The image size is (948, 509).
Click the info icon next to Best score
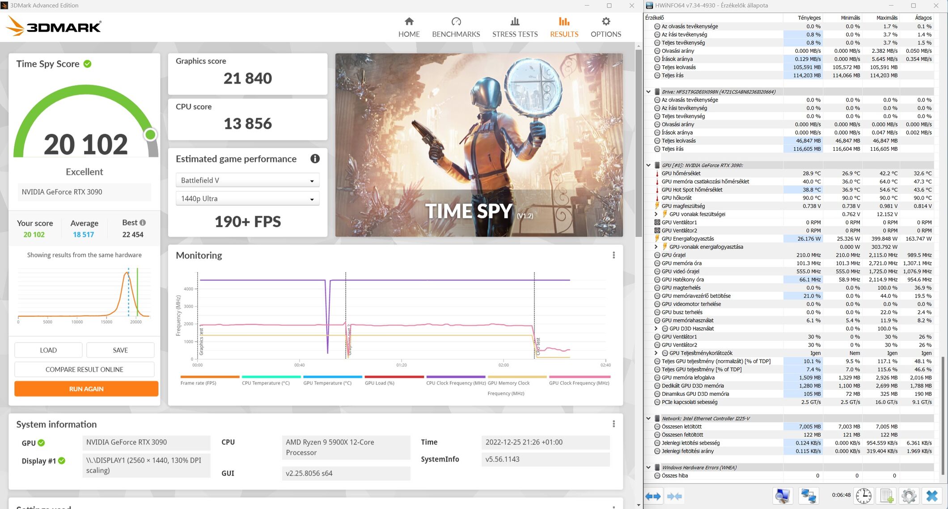(x=143, y=222)
